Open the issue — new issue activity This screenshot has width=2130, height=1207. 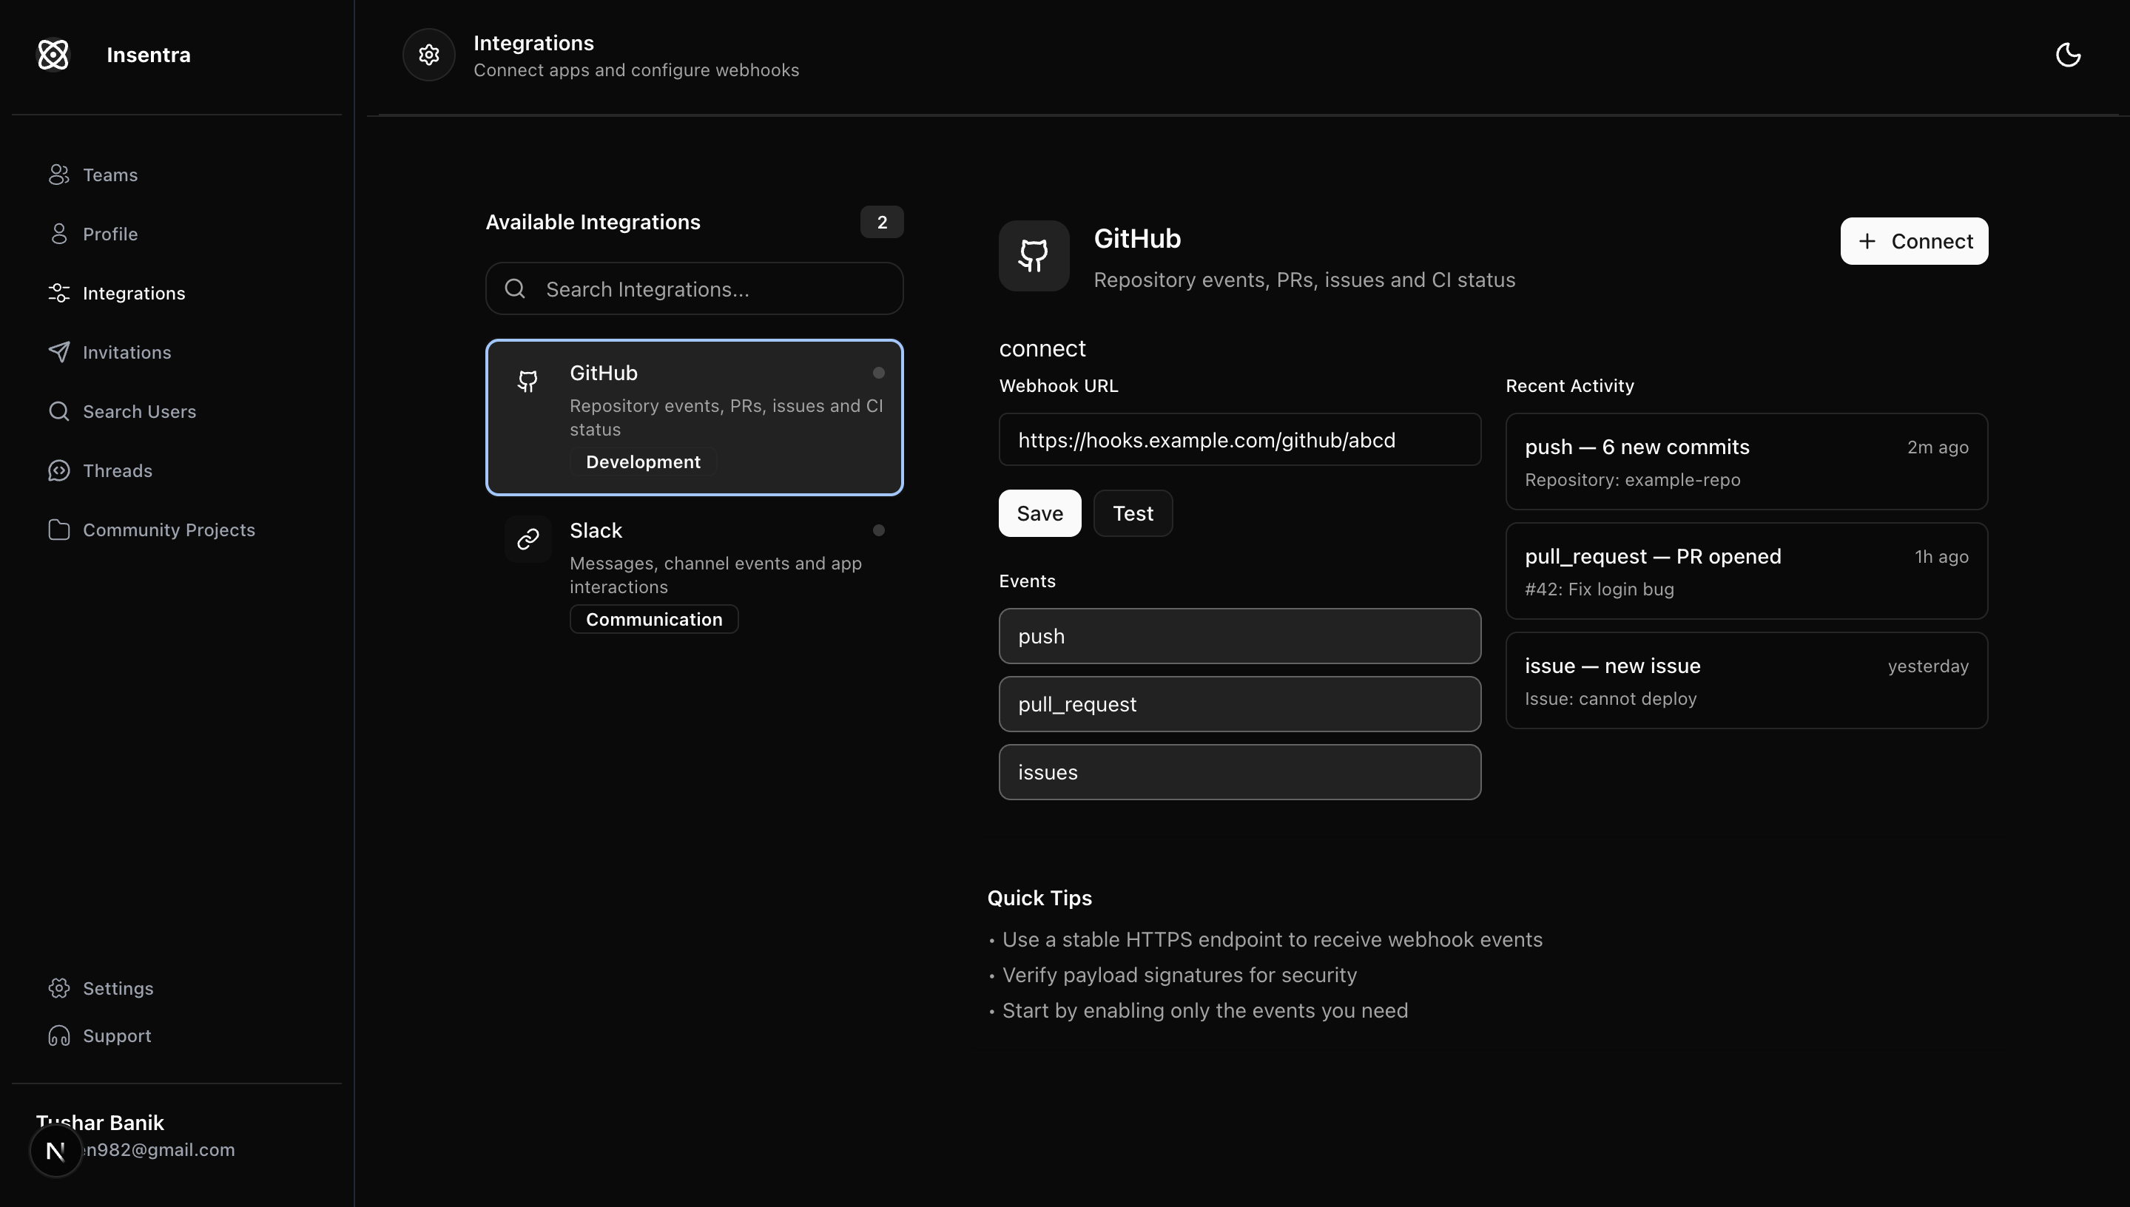[x=1746, y=680]
